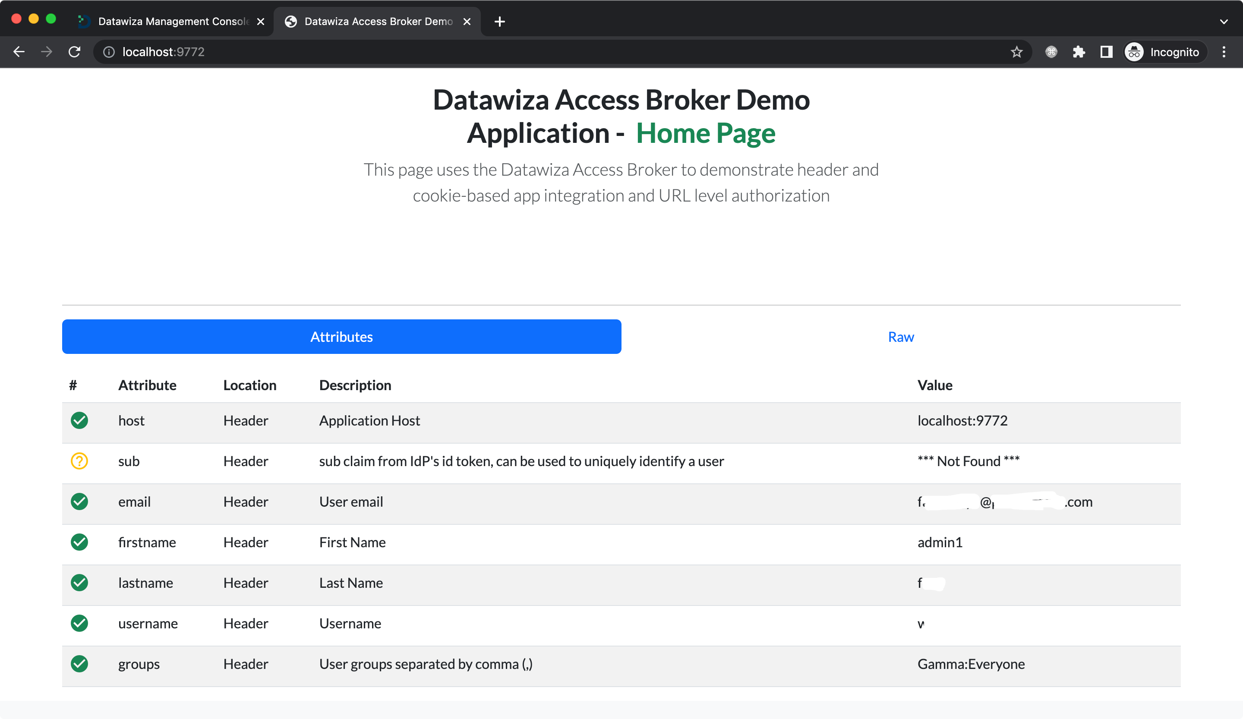Click the *** Not Found *** value
Image resolution: width=1243 pixels, height=719 pixels.
tap(968, 461)
